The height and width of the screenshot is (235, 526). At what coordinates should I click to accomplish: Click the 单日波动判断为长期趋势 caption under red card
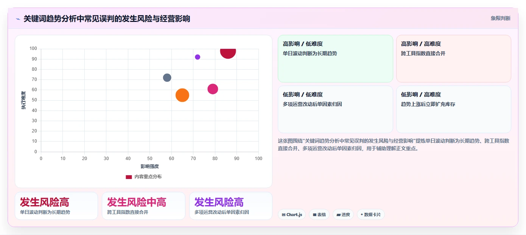click(x=45, y=212)
